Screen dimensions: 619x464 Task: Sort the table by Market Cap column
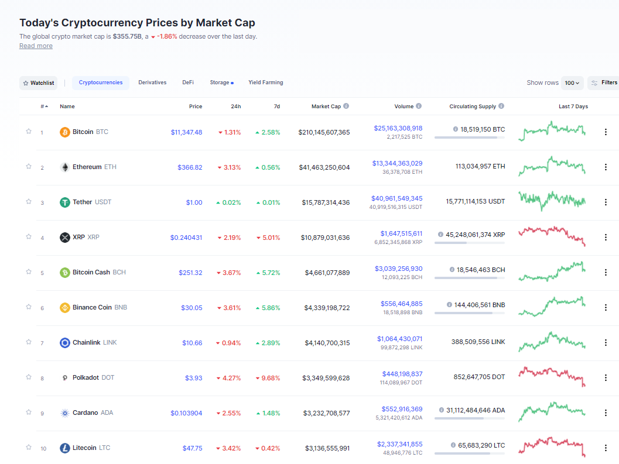coord(326,106)
